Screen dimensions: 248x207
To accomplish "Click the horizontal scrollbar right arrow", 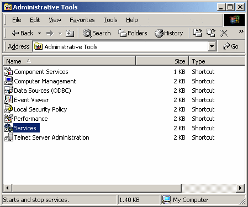I will click(240, 188).
